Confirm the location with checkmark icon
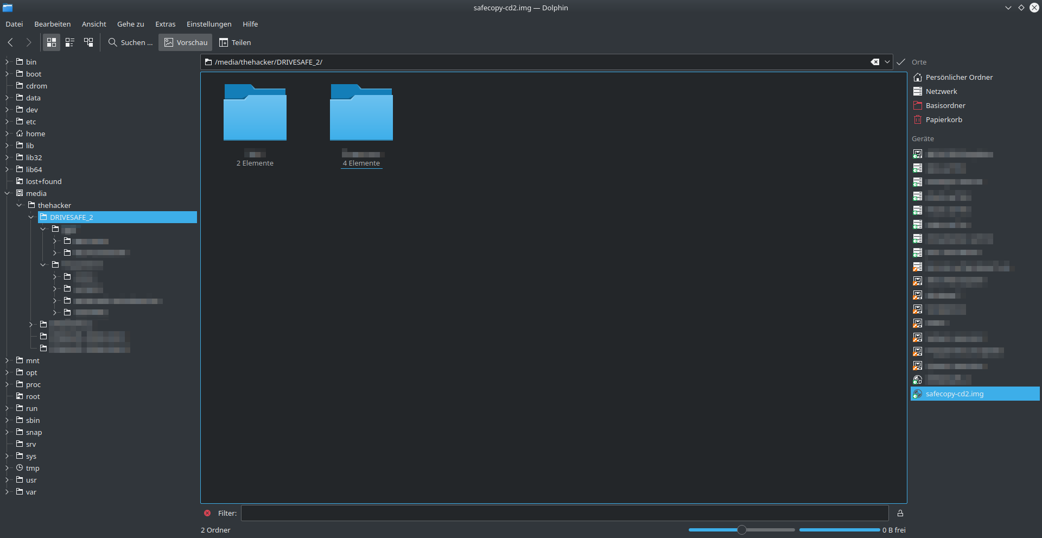 pos(901,62)
